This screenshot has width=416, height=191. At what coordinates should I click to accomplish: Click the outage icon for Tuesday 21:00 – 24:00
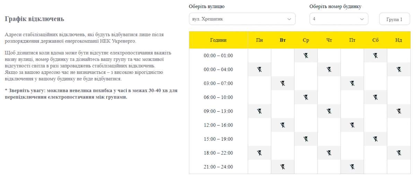[283, 167]
